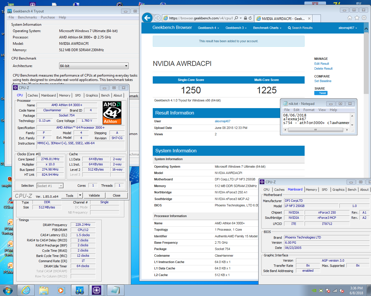Select the Memory tab in right CPU-Z window
The width and height of the screenshot is (371, 296).
point(311,190)
